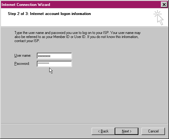
Task: Cancel the connection wizard
Action: [153, 131]
